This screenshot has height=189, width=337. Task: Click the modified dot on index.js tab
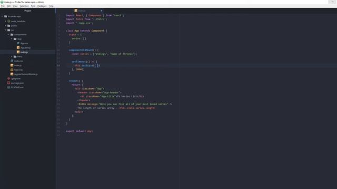[x=102, y=10]
